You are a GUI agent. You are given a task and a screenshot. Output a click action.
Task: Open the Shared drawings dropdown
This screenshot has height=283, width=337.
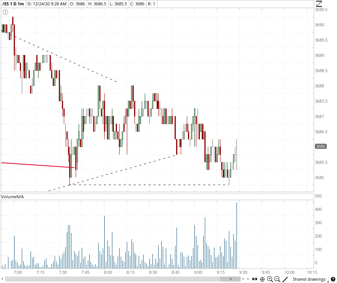coord(311,279)
